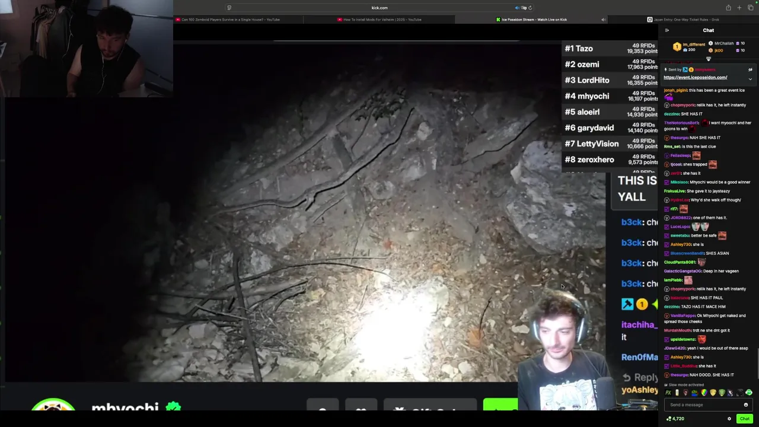Viewport: 759px width, 427px height.
Task: Open the emoji picker in message box
Action: pyautogui.click(x=746, y=405)
